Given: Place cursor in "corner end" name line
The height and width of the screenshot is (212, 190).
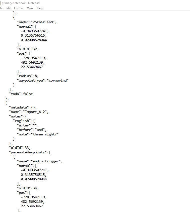Looking at the screenshot, I should click(37, 22).
